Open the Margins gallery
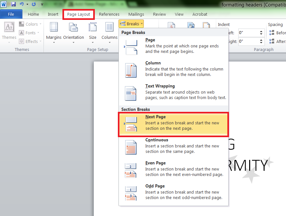286x216 pixels. coord(53,31)
